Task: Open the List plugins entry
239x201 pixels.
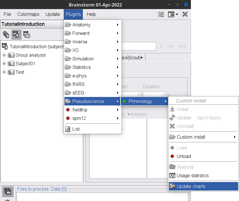Action: pyautogui.click(x=93, y=129)
